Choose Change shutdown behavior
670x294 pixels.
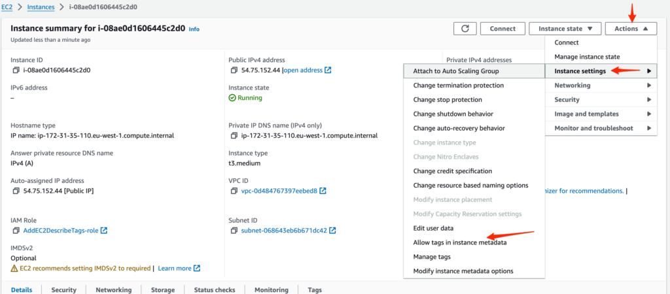474,114
